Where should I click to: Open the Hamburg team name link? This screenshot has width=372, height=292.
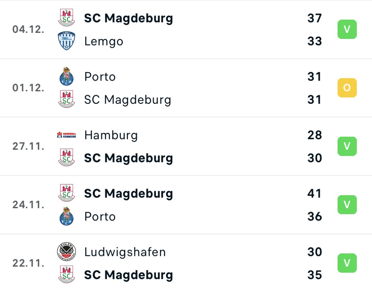pyautogui.click(x=111, y=135)
